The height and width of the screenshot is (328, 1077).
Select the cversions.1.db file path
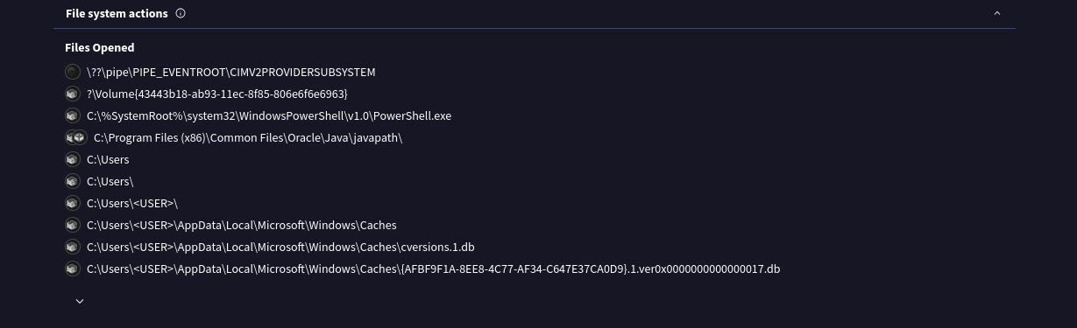(280, 247)
